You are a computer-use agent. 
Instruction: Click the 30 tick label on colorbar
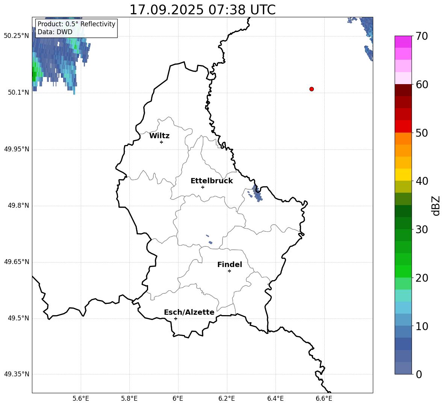click(421, 229)
